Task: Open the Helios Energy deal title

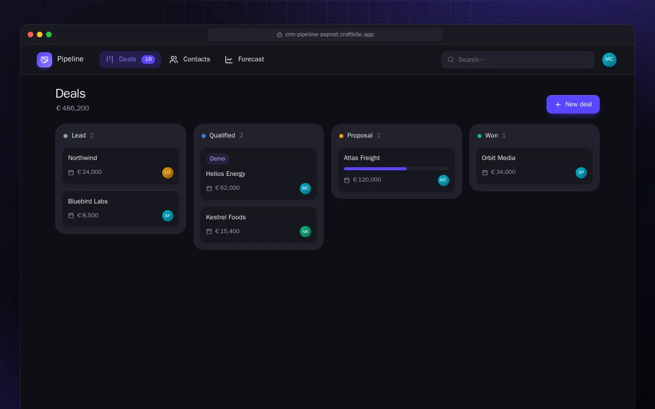Action: (226, 174)
